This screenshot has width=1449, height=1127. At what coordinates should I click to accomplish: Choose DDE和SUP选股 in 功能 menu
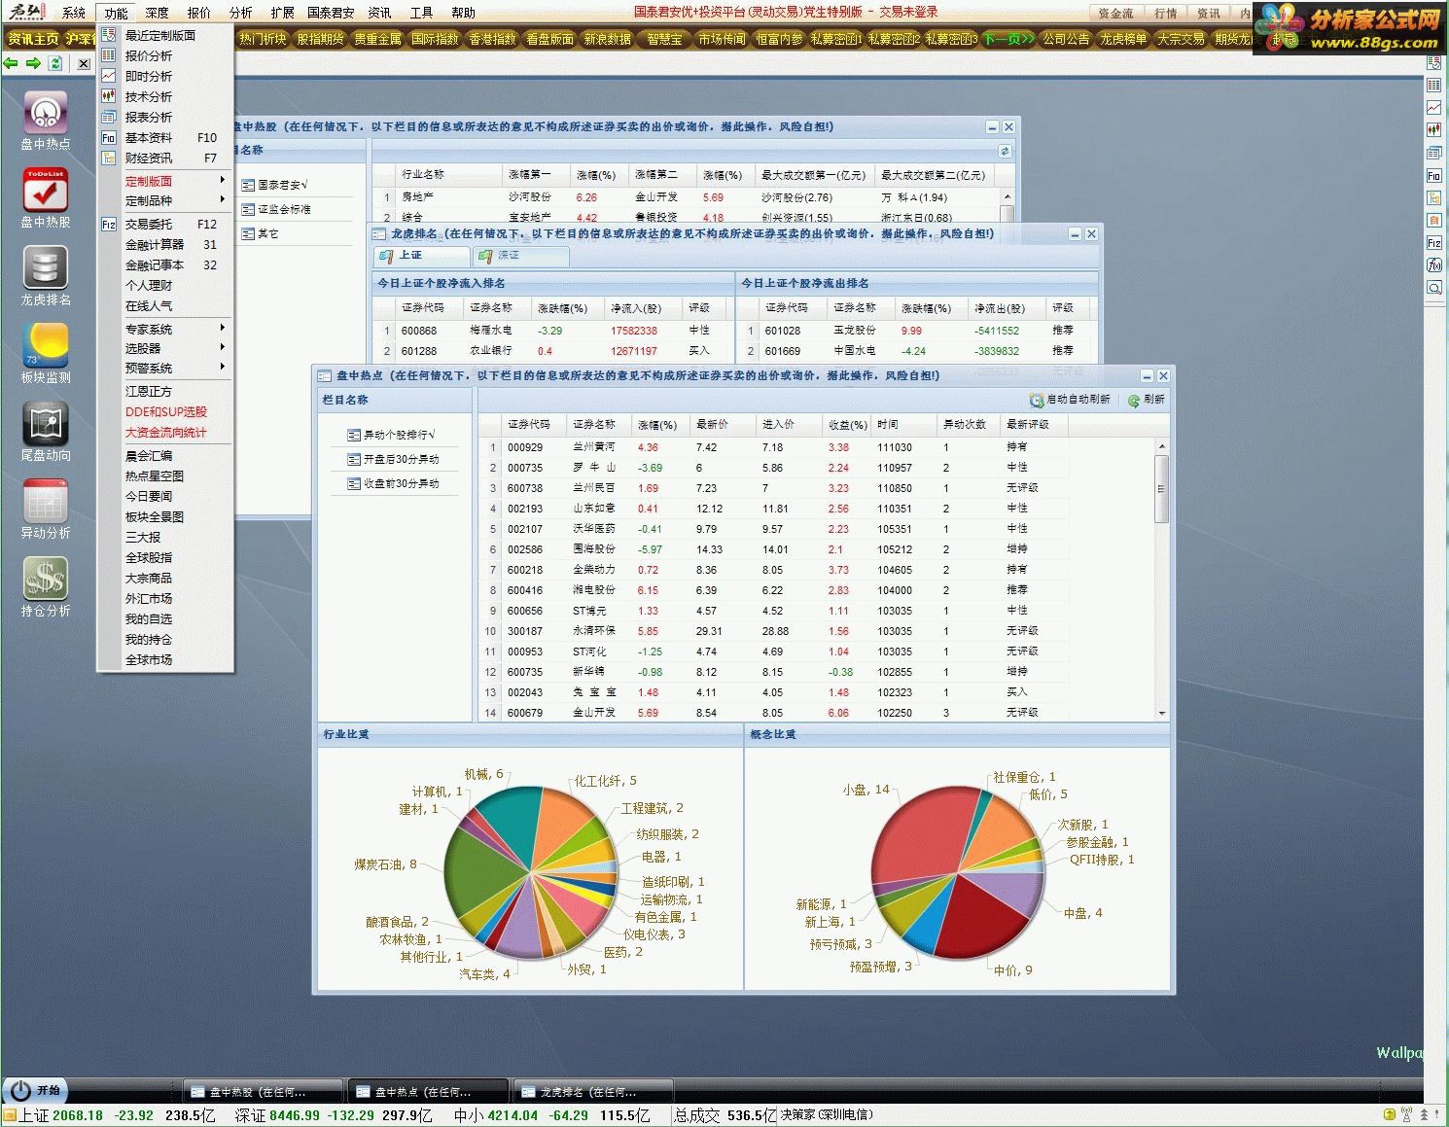[x=165, y=411]
